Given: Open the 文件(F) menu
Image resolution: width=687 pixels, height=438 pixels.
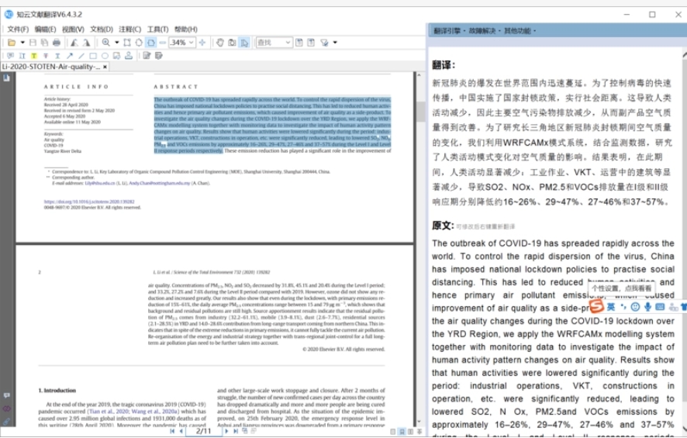Looking at the screenshot, I should (18, 29).
